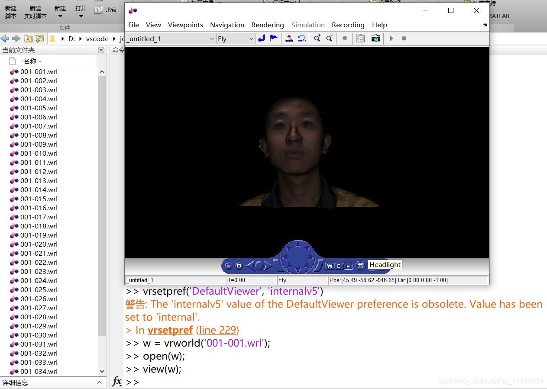Select file 001-017.wrl in folder list
Image resolution: width=547 pixels, height=389 pixels.
39,217
